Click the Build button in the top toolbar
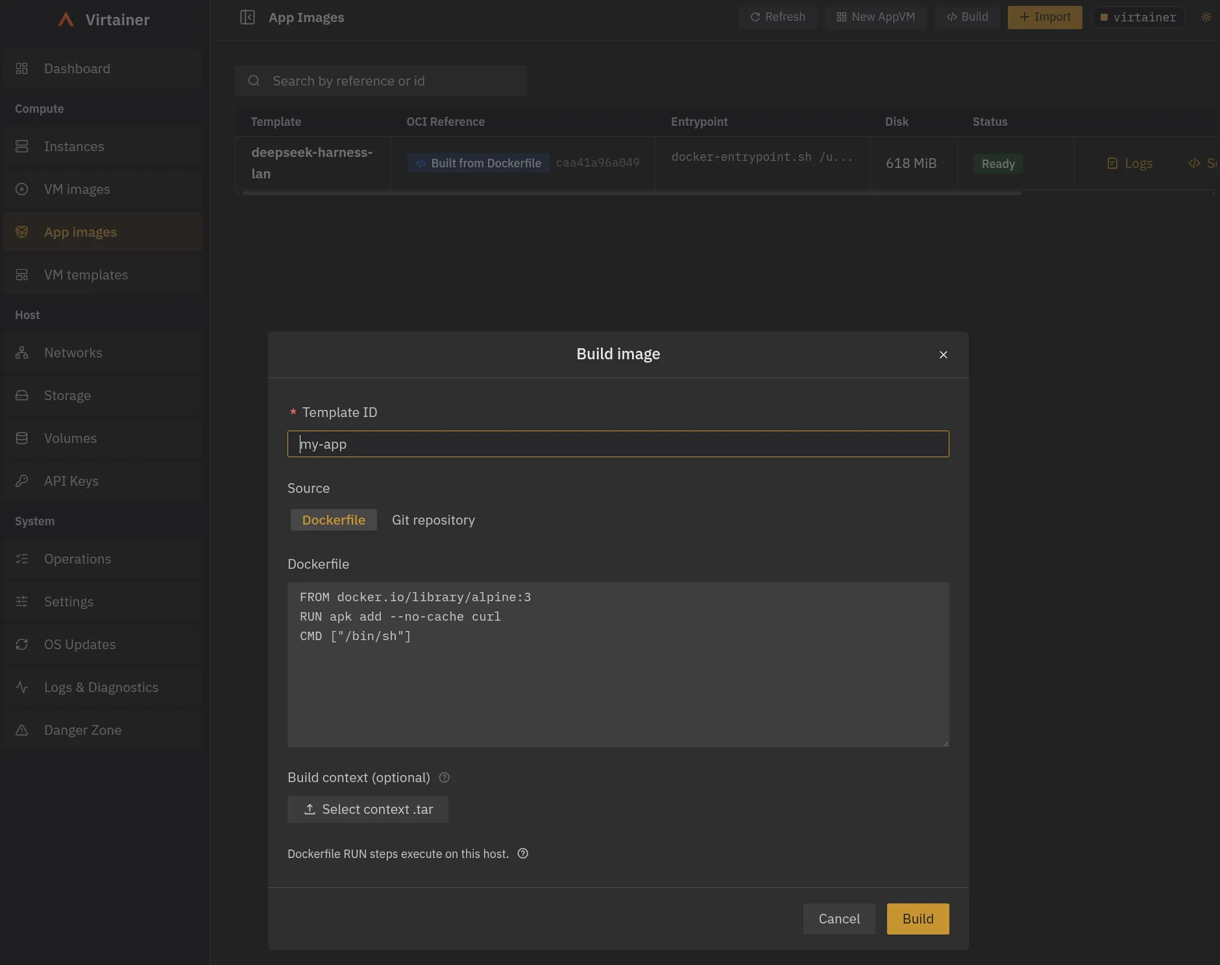Viewport: 1220px width, 965px height. 967,17
